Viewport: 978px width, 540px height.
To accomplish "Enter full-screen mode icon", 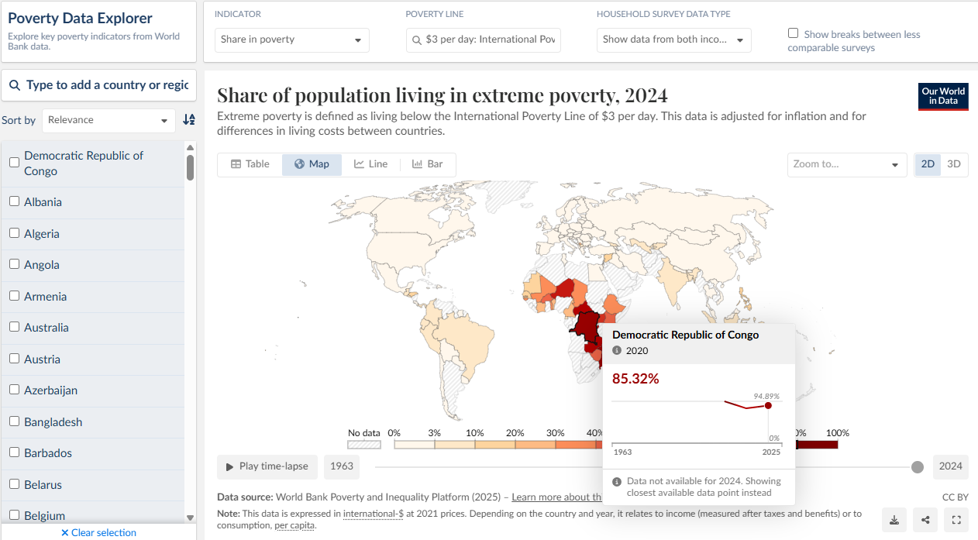I will tap(956, 520).
